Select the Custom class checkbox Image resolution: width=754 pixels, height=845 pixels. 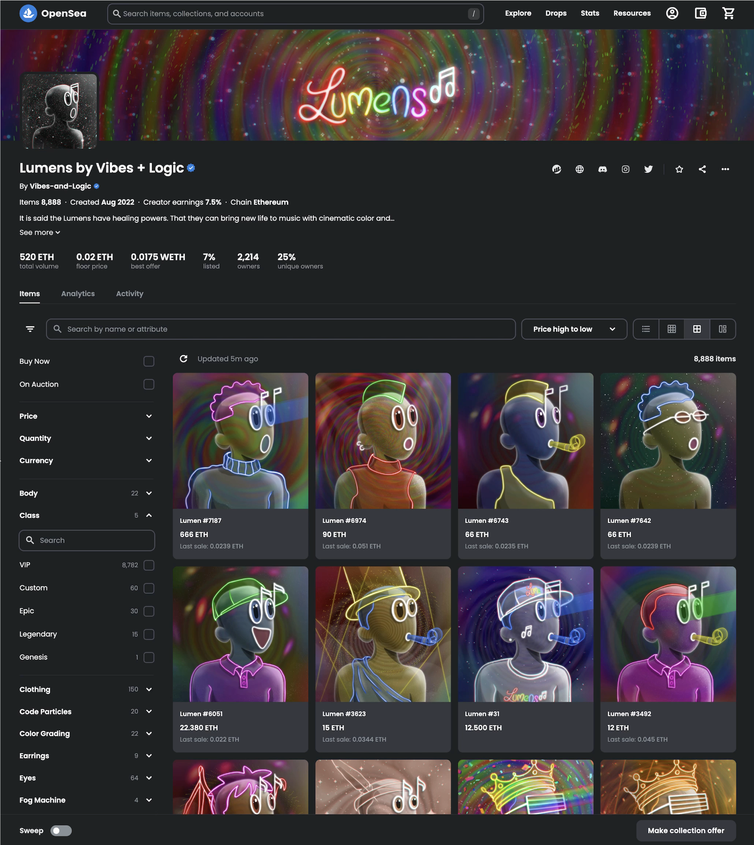(x=149, y=588)
